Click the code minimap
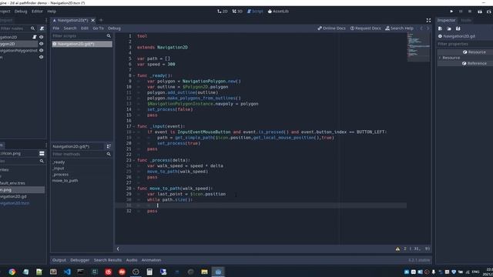493x277 pixels. click(x=418, y=47)
